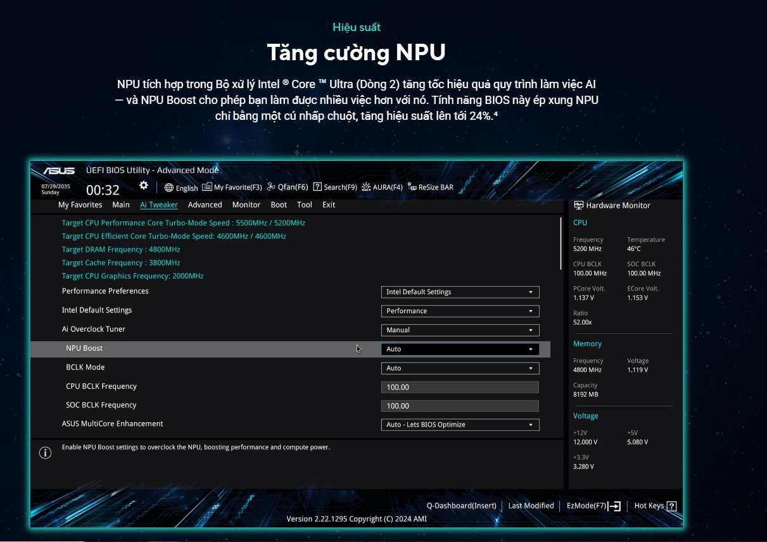Click the My Favorite list icon
The image size is (767, 542).
[x=206, y=187]
